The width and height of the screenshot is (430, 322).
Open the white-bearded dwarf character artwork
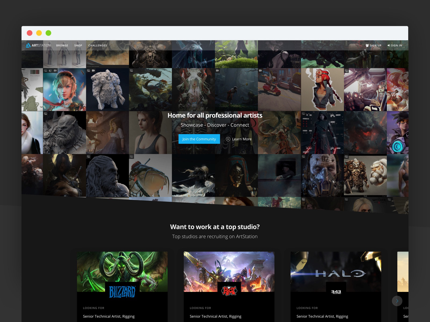[365, 175]
